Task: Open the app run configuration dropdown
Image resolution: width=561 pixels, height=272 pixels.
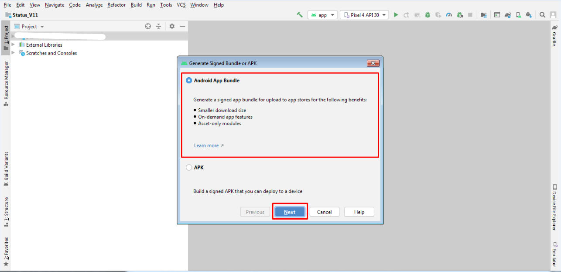Action: coord(322,15)
